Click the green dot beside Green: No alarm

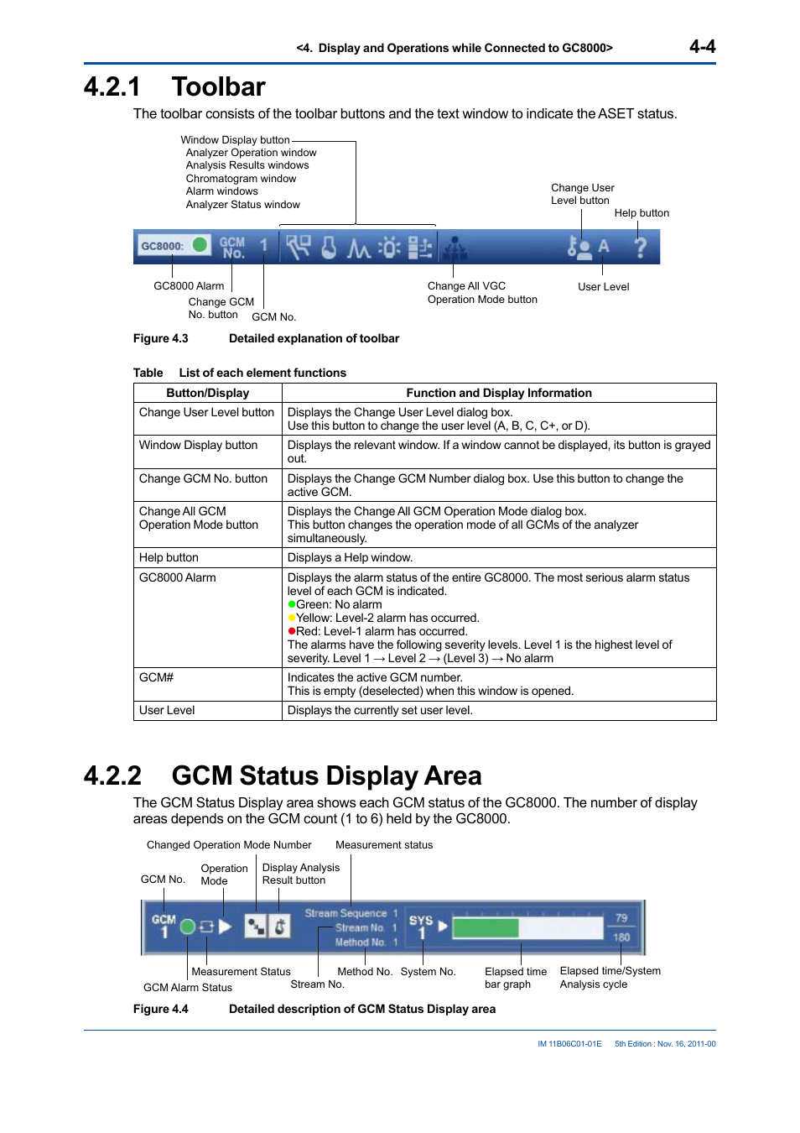pyautogui.click(x=292, y=604)
